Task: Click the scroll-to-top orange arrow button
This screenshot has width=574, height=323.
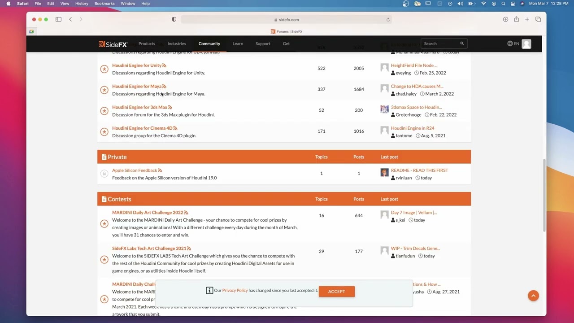Action: 533,296
